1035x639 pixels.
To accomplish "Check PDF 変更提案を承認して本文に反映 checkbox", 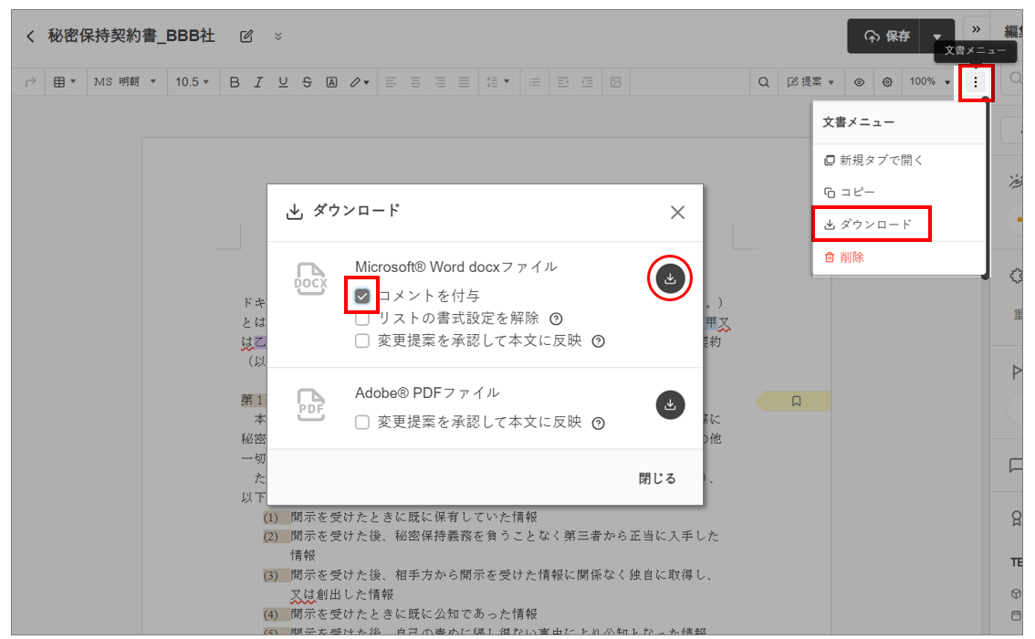I will 362,423.
